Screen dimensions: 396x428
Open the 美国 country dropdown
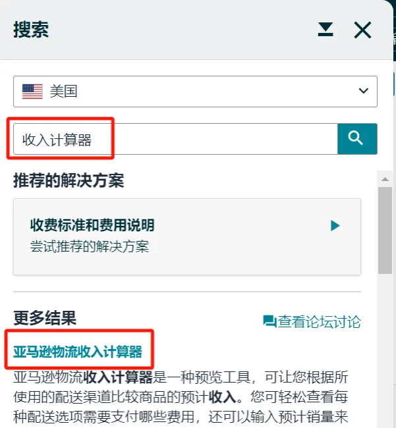tap(195, 92)
